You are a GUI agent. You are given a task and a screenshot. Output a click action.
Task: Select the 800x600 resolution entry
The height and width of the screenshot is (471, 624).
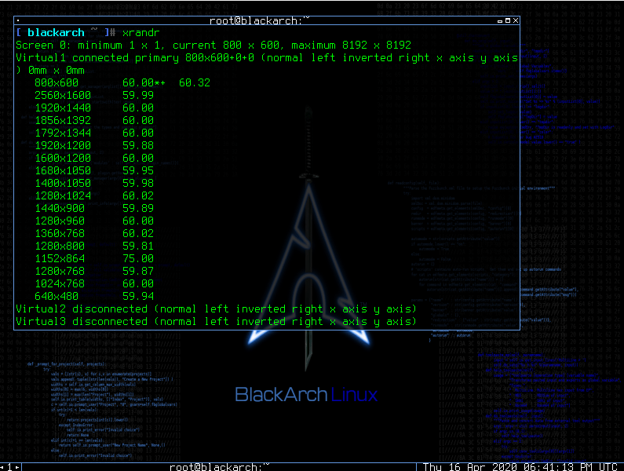pyautogui.click(x=57, y=82)
